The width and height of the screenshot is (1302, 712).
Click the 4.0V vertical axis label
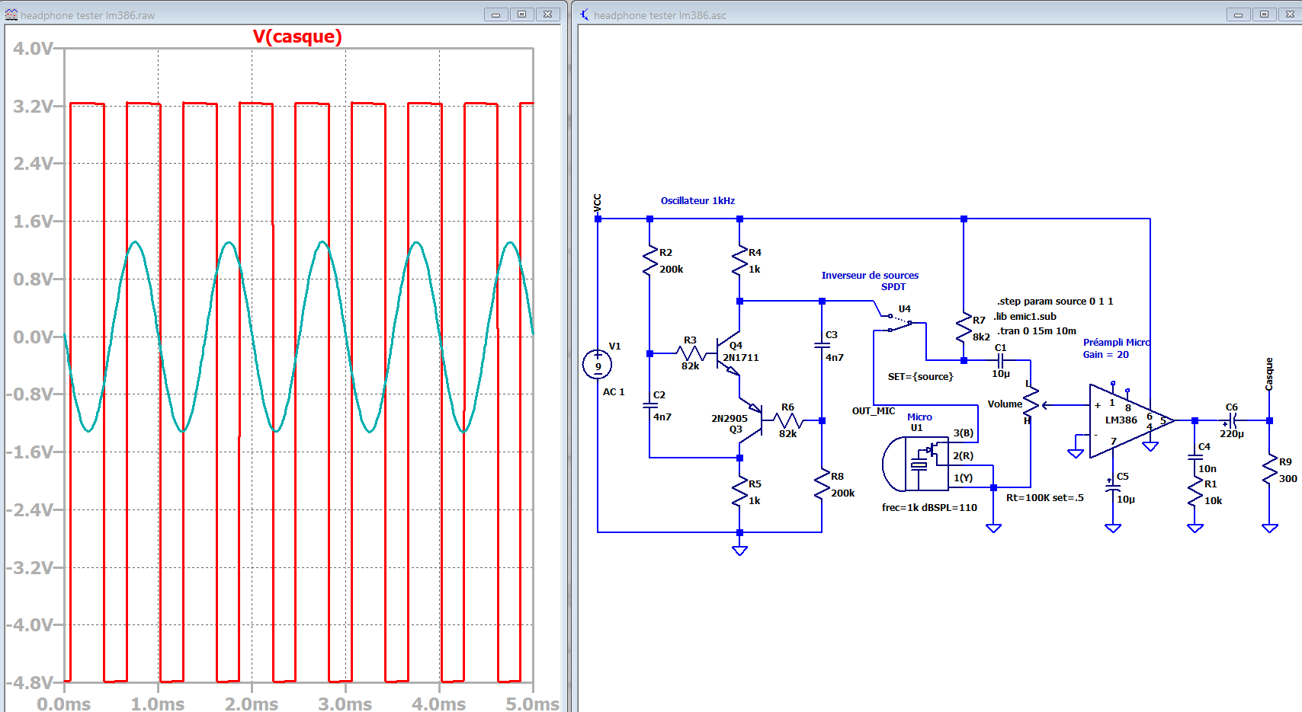[x=32, y=49]
